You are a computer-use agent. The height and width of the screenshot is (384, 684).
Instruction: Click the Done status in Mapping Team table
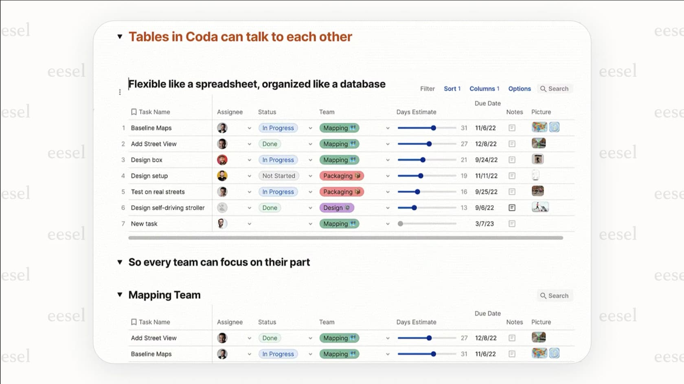click(270, 338)
